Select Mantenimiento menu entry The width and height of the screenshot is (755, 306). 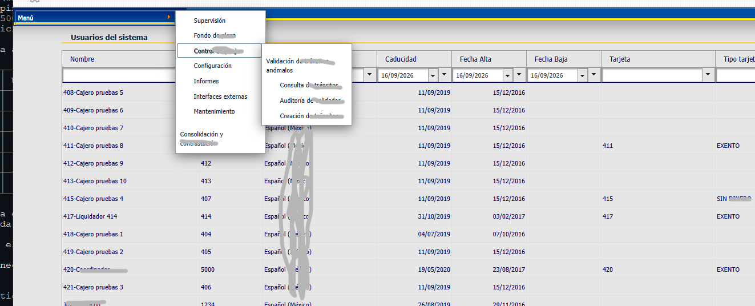point(214,111)
